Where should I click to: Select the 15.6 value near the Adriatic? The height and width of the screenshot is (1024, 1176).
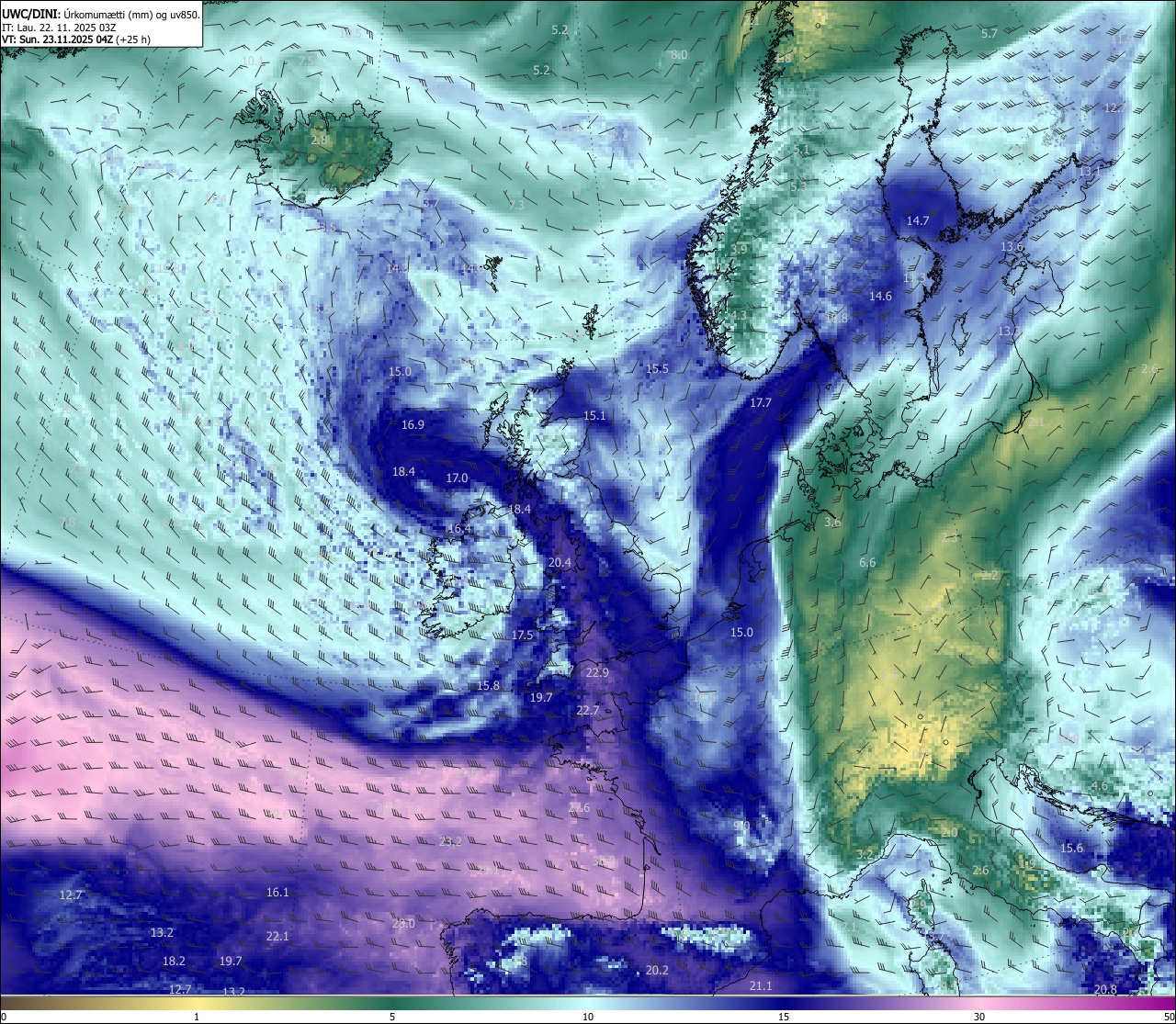pyautogui.click(x=1071, y=848)
